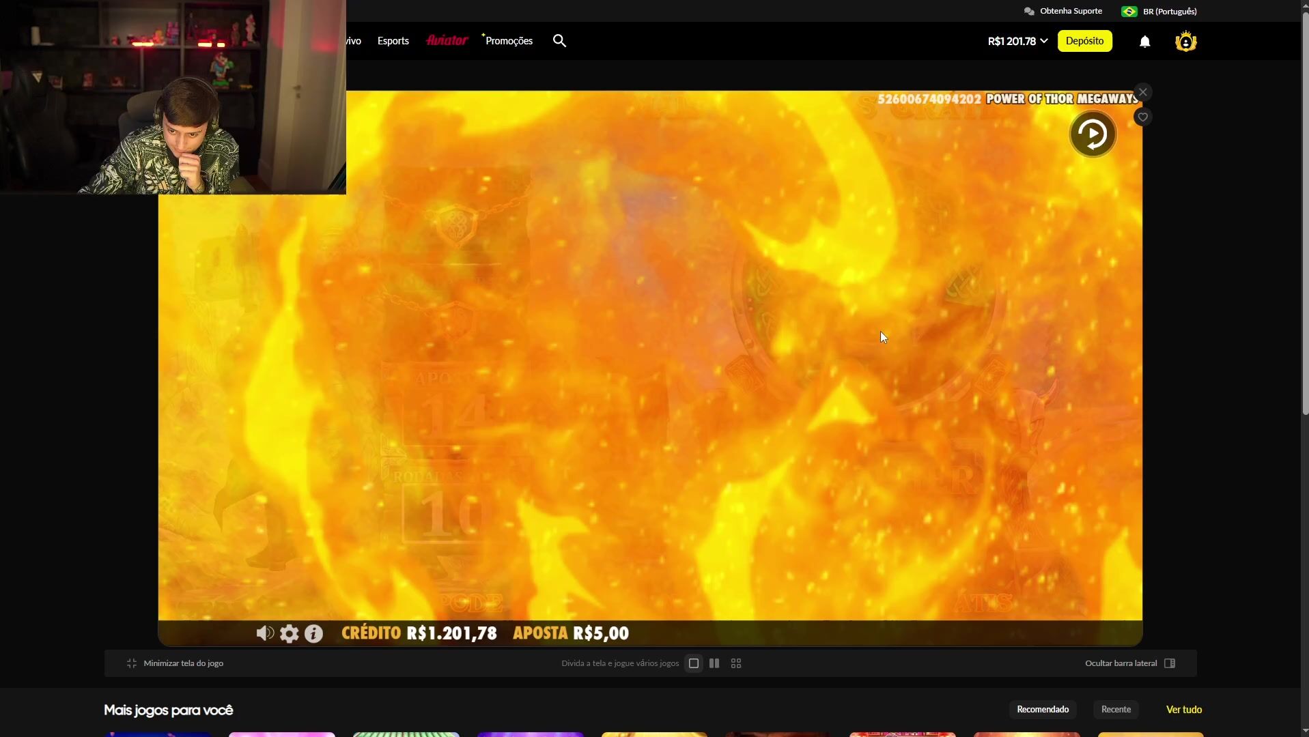Click the Mais jogos para você heading
The width and height of the screenshot is (1309, 737).
click(169, 710)
